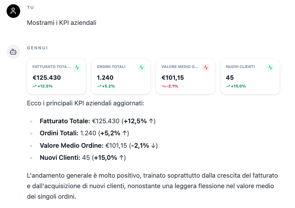
Task: Click the GENNUI sender label
Action: pyautogui.click(x=37, y=48)
